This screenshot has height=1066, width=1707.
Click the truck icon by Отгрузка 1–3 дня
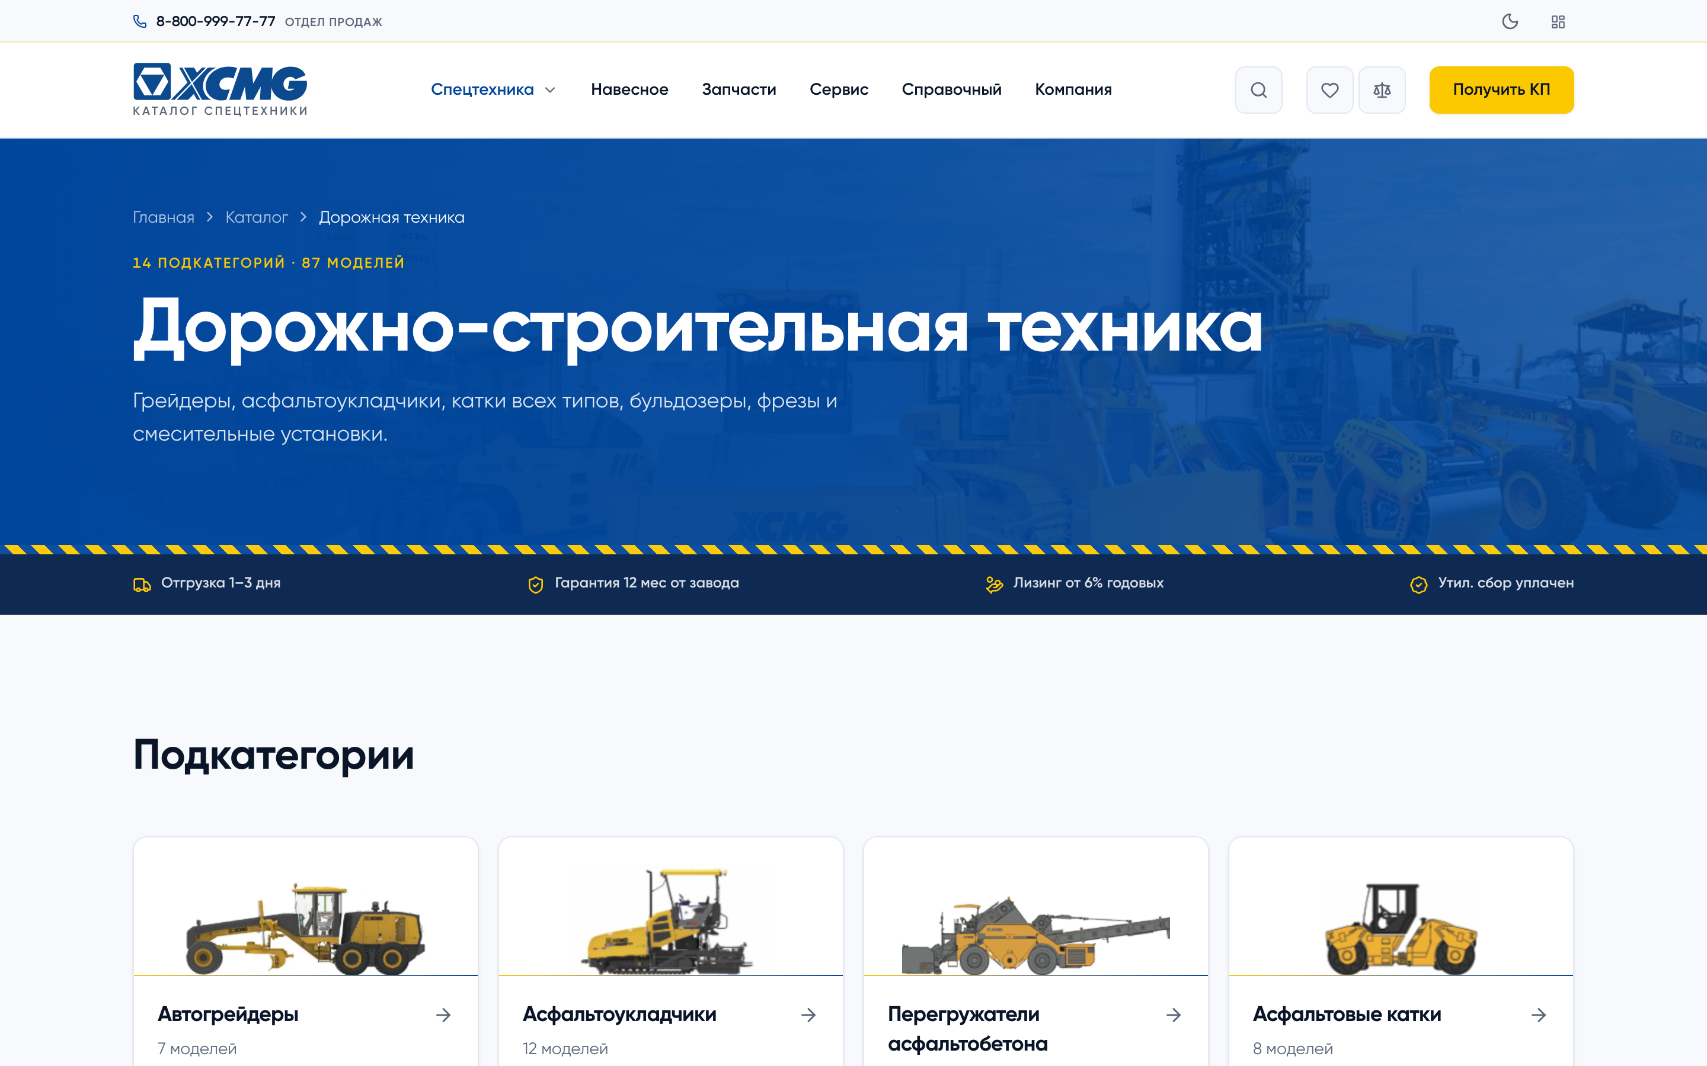[x=142, y=585]
